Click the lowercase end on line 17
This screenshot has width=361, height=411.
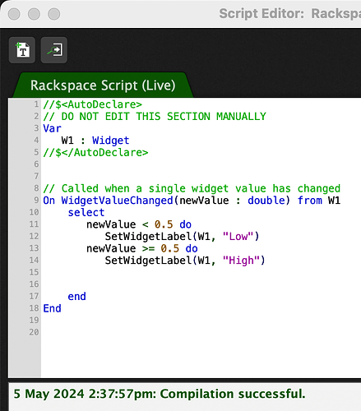coord(76,296)
